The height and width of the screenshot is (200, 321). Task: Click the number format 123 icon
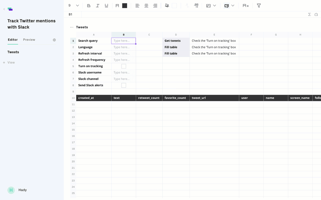(x=208, y=6)
